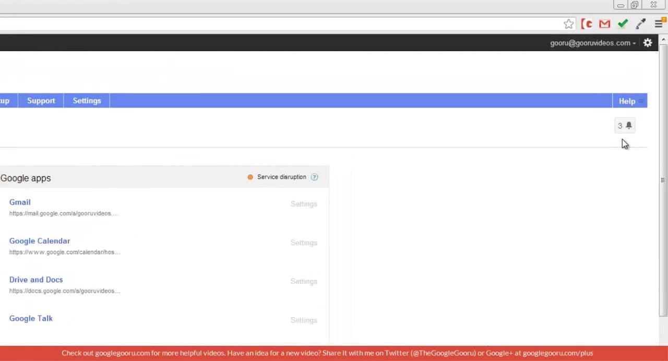Bookmark this page with the star icon
The height and width of the screenshot is (361, 668).
click(x=568, y=24)
